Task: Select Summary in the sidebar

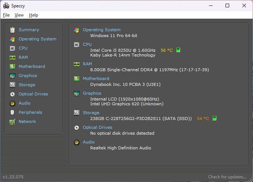Action: (29, 30)
